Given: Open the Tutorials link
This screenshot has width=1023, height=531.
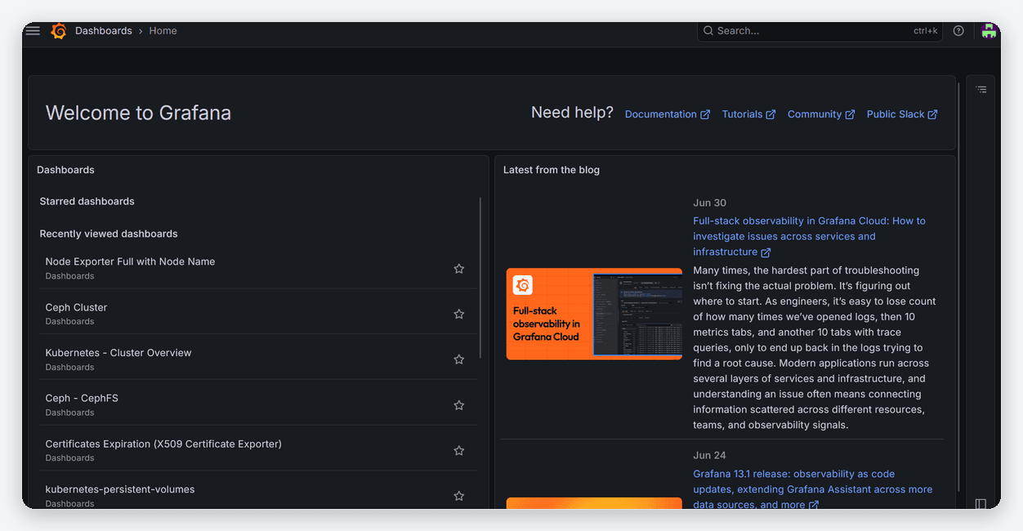Looking at the screenshot, I should (x=748, y=114).
